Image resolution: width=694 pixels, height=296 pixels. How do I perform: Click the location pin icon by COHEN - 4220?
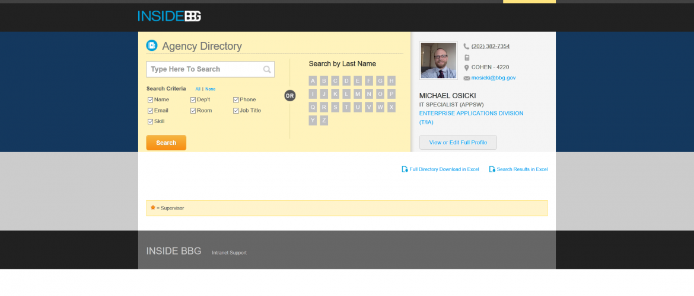pos(466,67)
